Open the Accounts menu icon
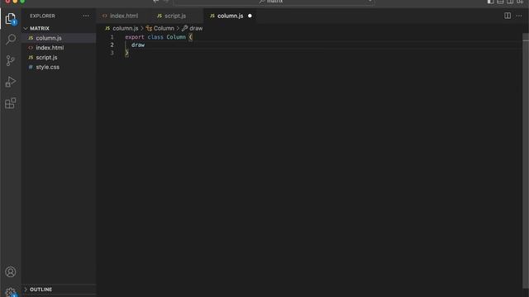This screenshot has height=297, width=529. click(x=11, y=271)
